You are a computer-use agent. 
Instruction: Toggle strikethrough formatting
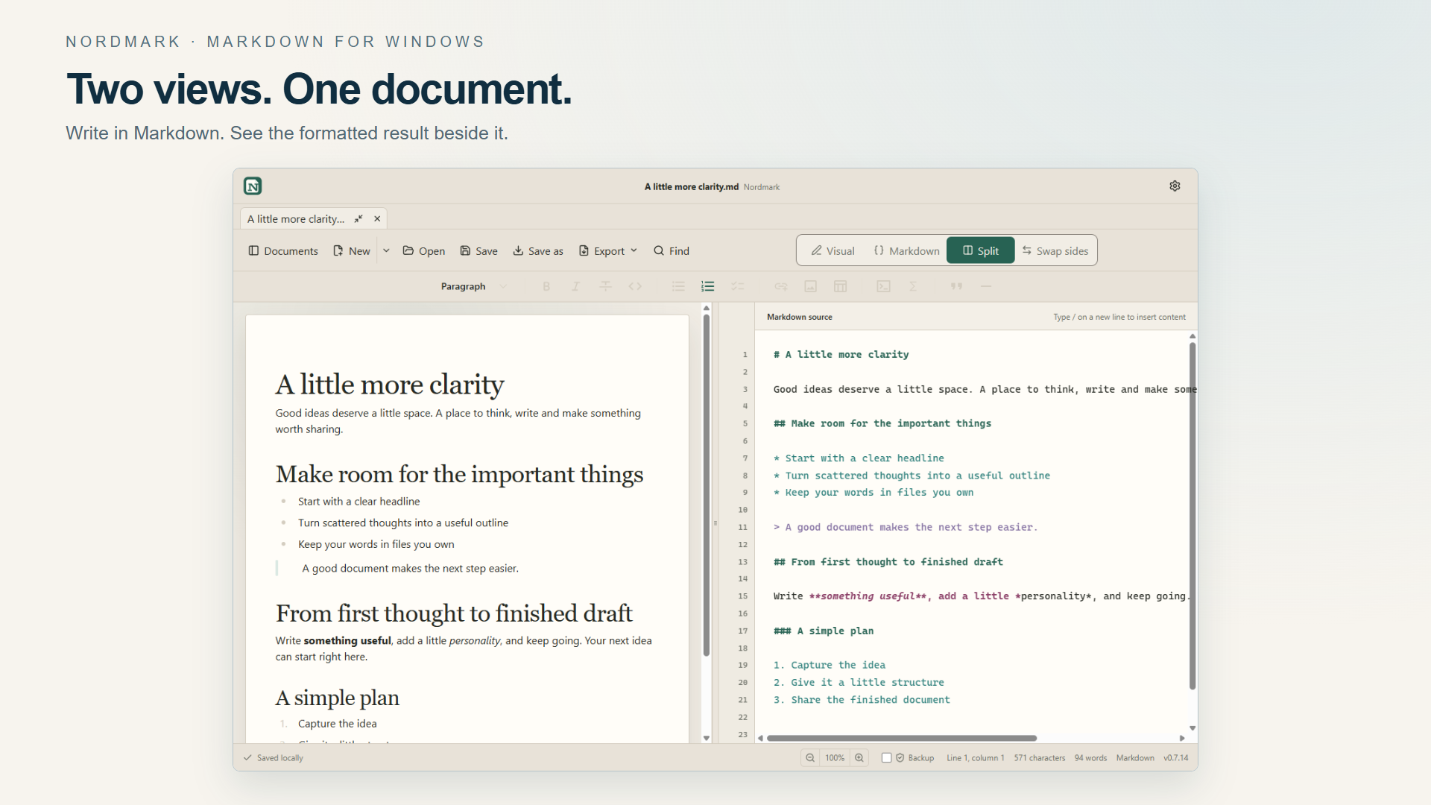point(605,287)
